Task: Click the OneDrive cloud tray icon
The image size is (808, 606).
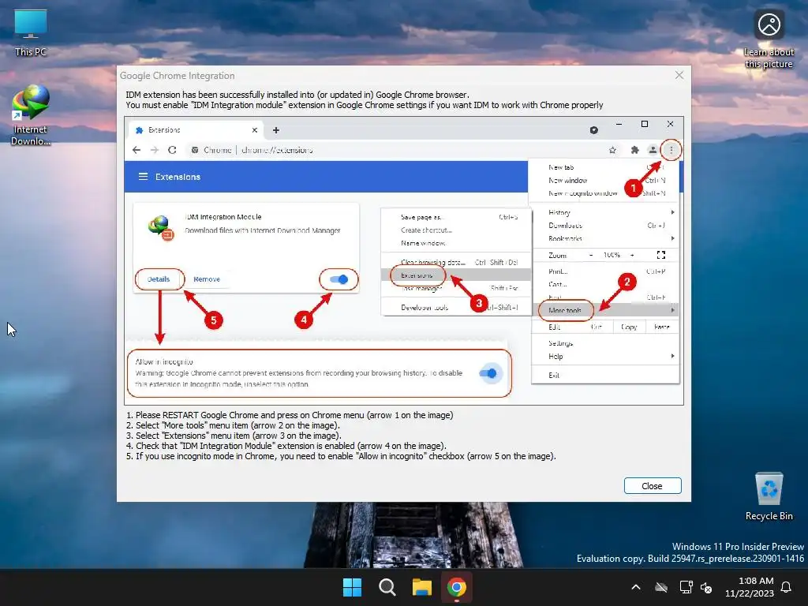Action: 661,587
